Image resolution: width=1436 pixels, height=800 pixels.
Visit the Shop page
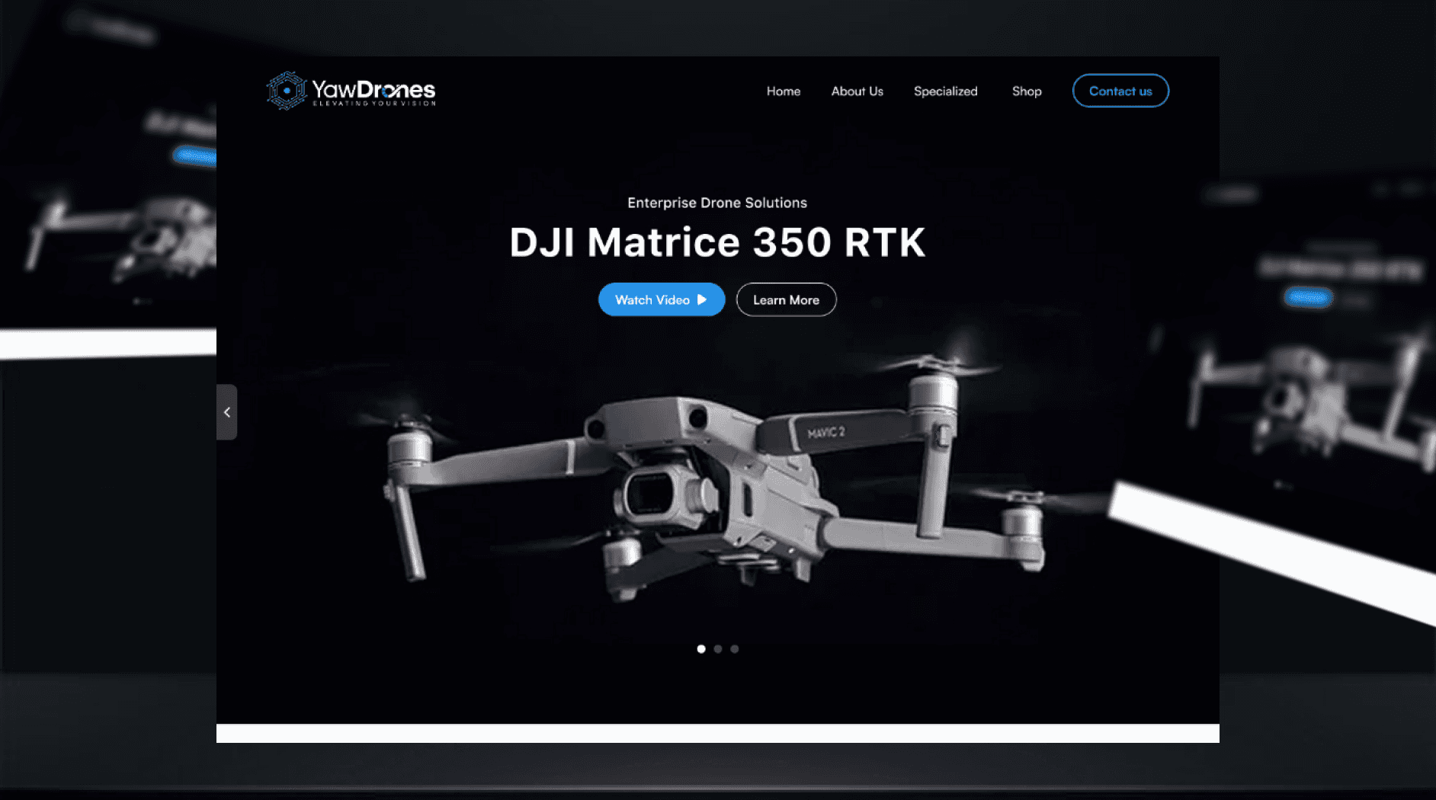point(1026,91)
